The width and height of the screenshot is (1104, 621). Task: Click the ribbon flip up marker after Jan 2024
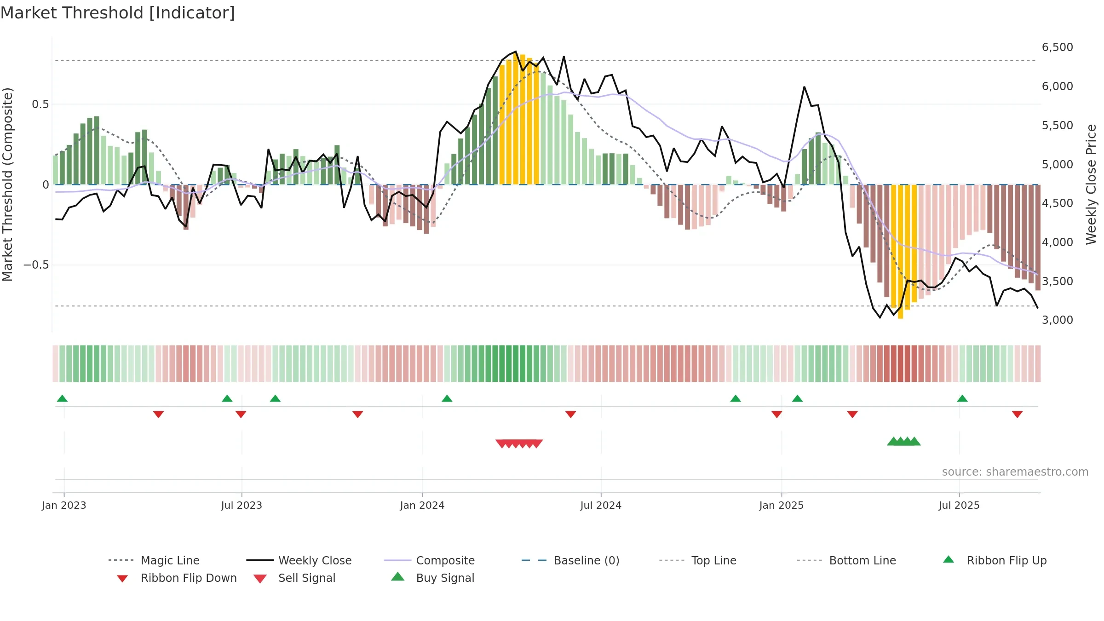pyautogui.click(x=447, y=398)
